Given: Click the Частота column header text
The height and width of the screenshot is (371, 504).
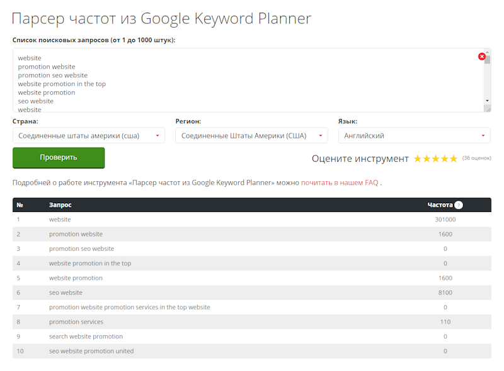Looking at the screenshot, I should point(440,205).
